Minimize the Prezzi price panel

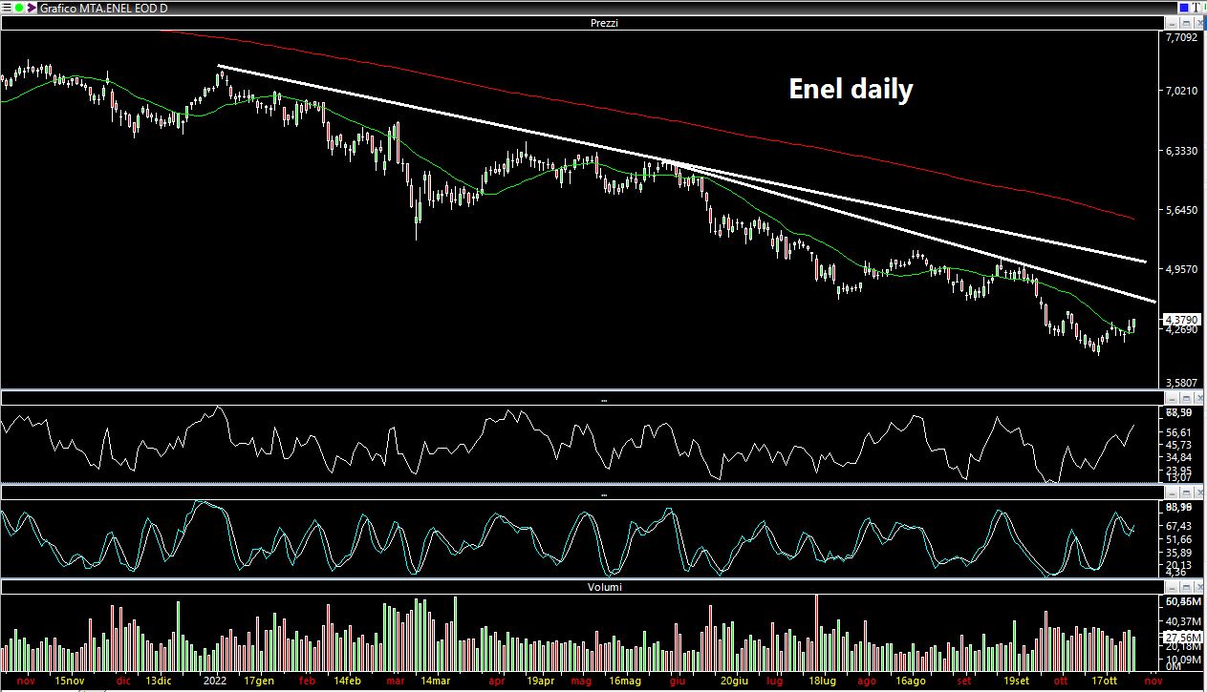(x=1172, y=23)
